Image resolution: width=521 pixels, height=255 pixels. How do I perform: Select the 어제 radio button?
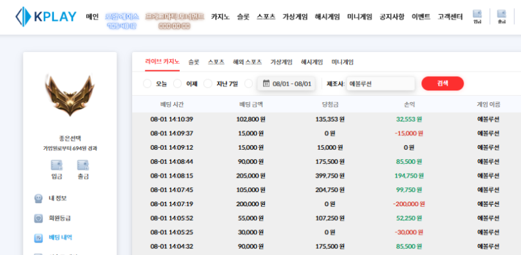pyautogui.click(x=177, y=84)
